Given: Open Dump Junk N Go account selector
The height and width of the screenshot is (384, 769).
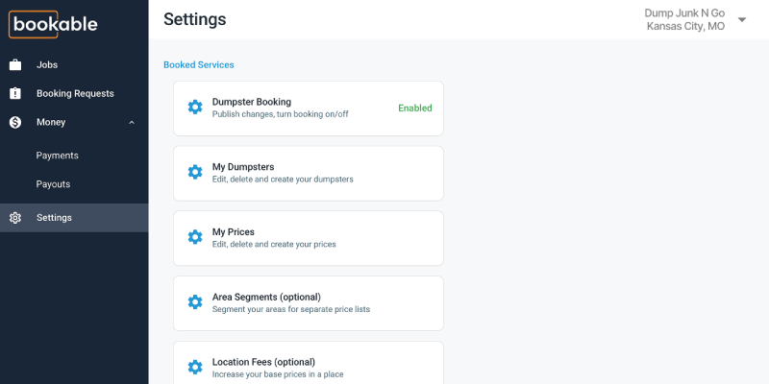Looking at the screenshot, I should 686,19.
